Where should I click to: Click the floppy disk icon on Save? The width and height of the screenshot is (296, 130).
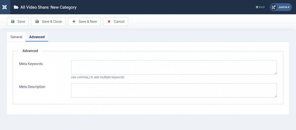(13, 21)
